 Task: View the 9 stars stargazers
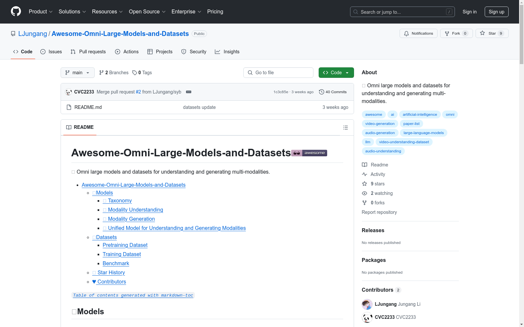[373, 184]
